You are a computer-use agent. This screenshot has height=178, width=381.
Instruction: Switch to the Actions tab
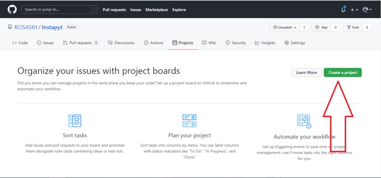(x=154, y=43)
